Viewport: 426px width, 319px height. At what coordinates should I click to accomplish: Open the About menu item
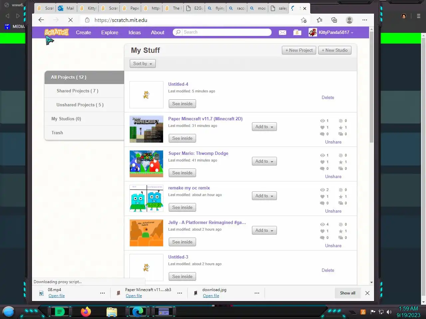[x=157, y=32]
